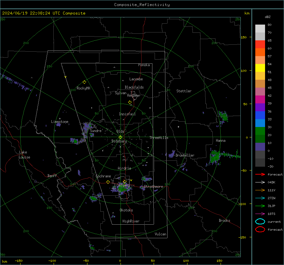Click the 33 dBZ blue color swatch
Viewport: 284px width, 265px height.
(x=260, y=123)
